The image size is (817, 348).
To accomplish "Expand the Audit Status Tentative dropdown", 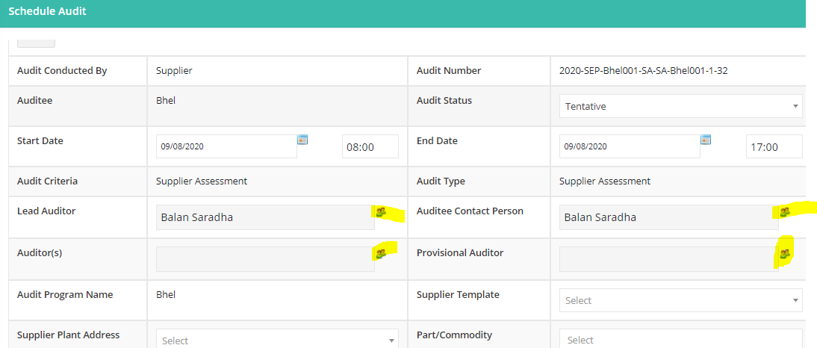I will [x=681, y=106].
